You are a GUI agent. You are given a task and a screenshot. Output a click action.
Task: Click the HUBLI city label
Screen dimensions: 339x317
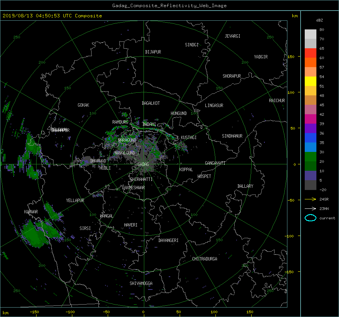[x=105, y=168]
